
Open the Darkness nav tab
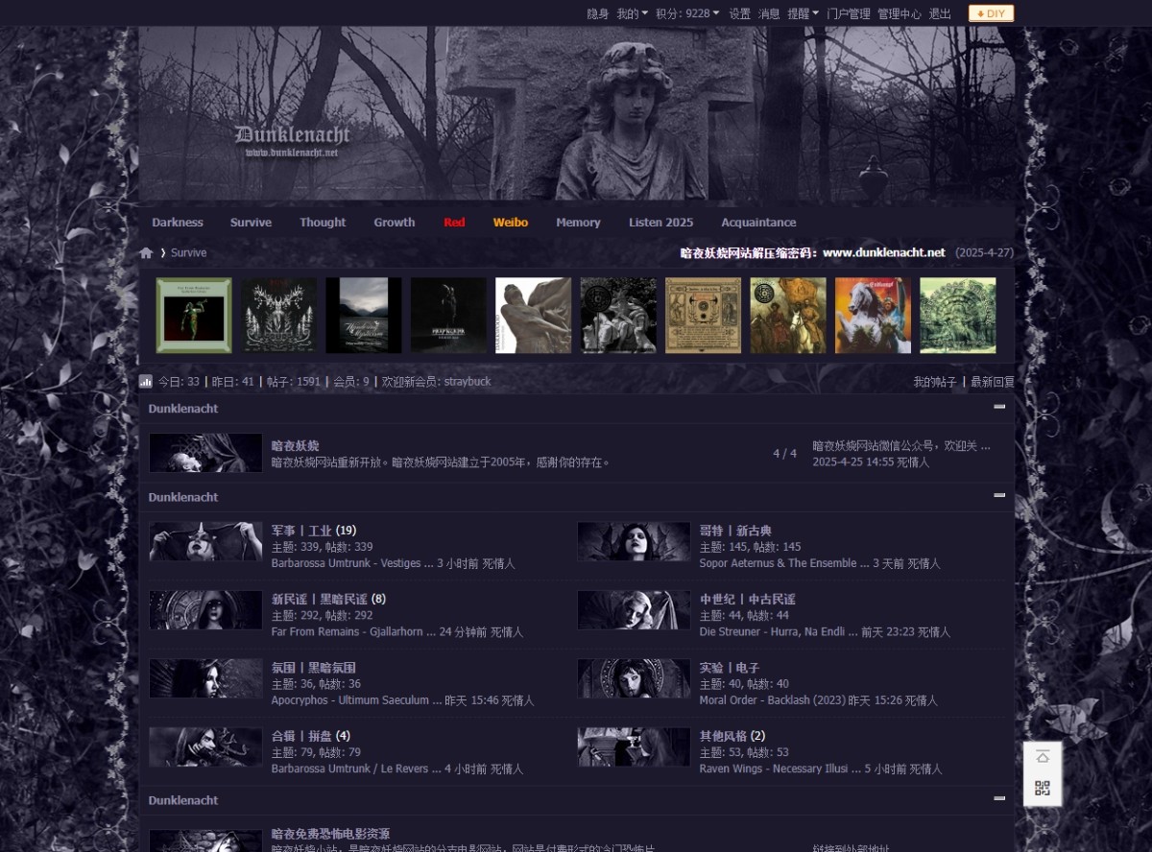pyautogui.click(x=178, y=223)
